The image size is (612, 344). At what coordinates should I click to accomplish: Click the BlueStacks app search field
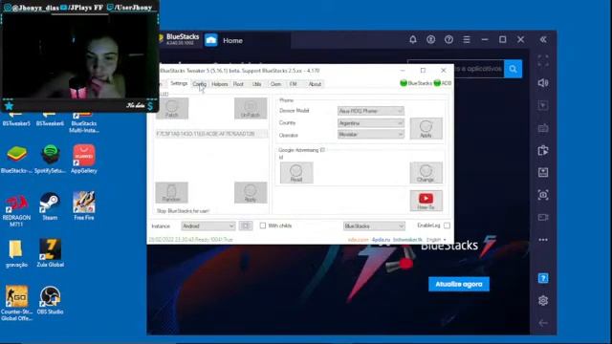(455, 69)
